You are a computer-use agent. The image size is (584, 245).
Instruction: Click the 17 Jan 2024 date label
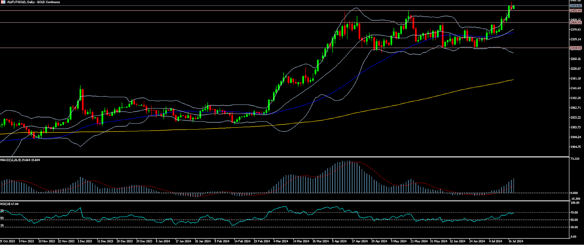183,241
